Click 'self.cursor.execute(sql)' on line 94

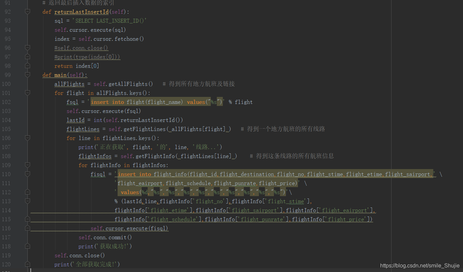90,30
